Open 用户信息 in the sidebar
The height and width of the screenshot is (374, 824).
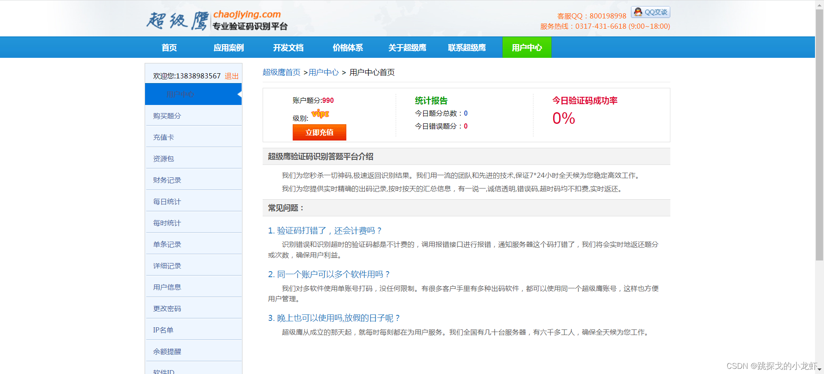[194, 287]
